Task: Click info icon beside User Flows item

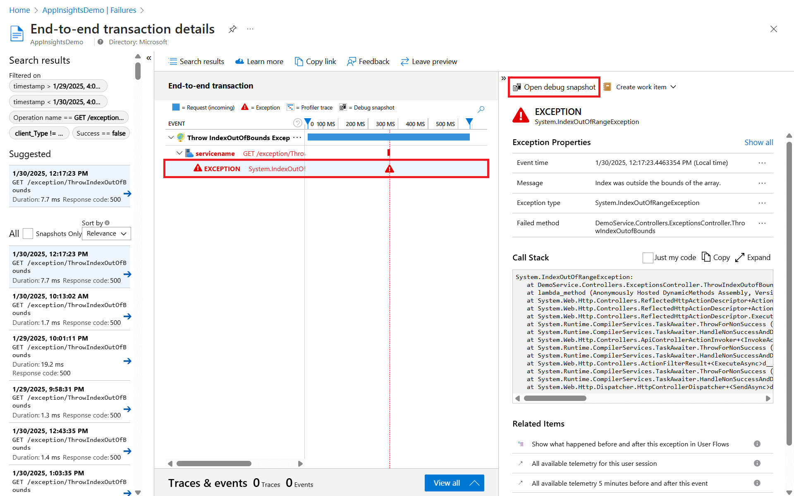Action: tap(757, 444)
